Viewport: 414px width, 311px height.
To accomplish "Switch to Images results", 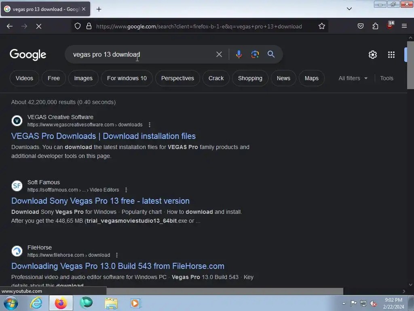I will click(83, 78).
